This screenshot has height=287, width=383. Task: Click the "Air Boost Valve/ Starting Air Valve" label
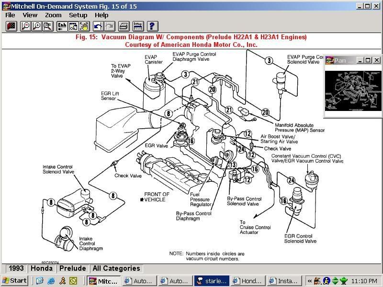tap(279, 139)
